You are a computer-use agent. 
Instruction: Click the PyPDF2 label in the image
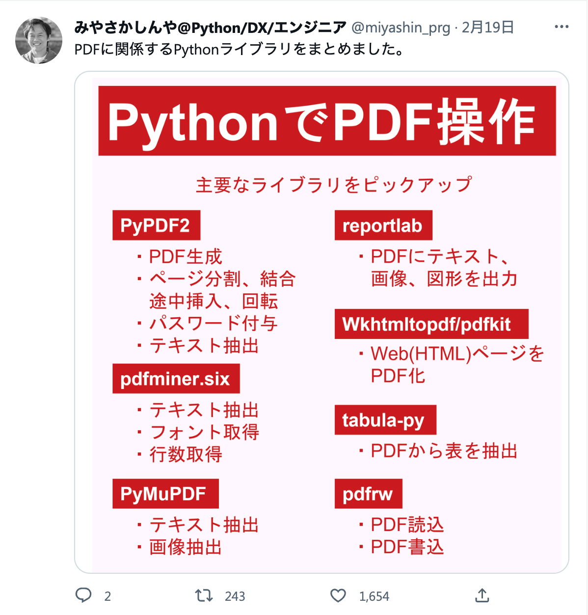[x=156, y=225]
